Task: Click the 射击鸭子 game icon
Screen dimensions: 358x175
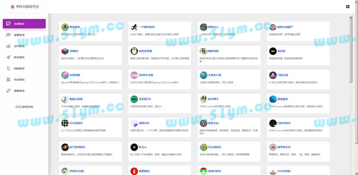Action: point(204,99)
